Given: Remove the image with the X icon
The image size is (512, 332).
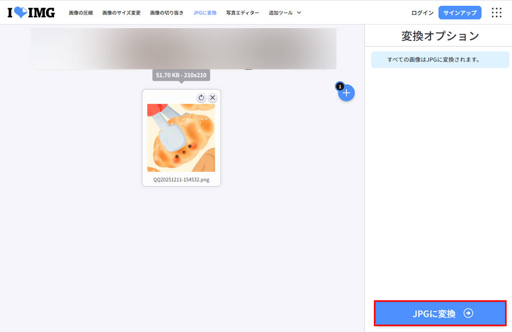Looking at the screenshot, I should [213, 97].
